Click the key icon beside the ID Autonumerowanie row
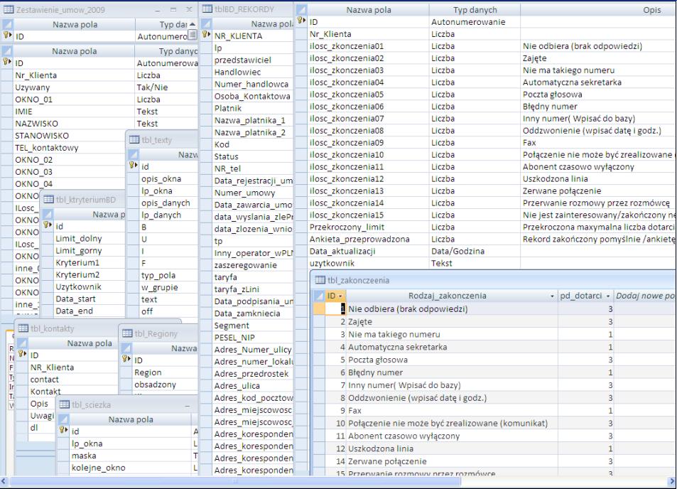Screen dimensions: 677x489 [301, 21]
